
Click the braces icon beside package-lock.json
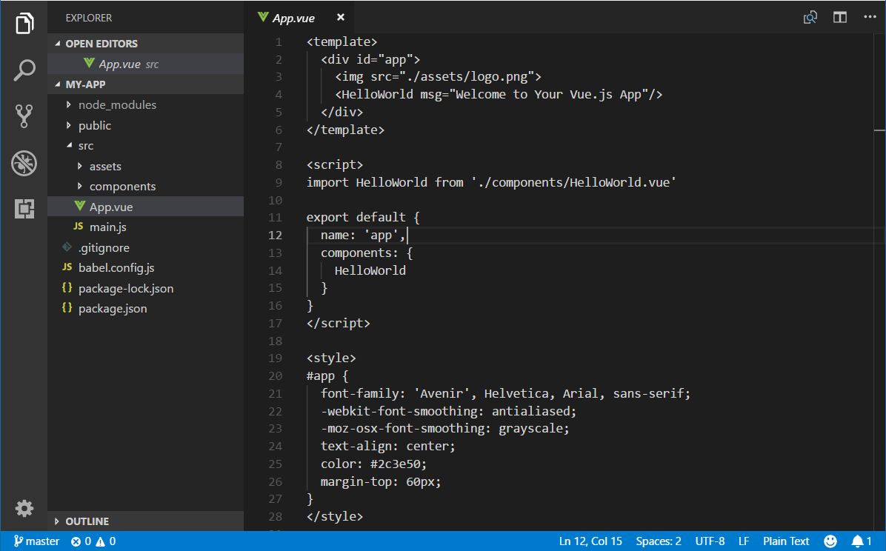coord(67,287)
